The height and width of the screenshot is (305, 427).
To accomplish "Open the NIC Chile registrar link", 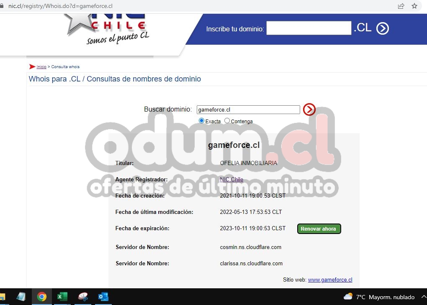I will point(232,179).
